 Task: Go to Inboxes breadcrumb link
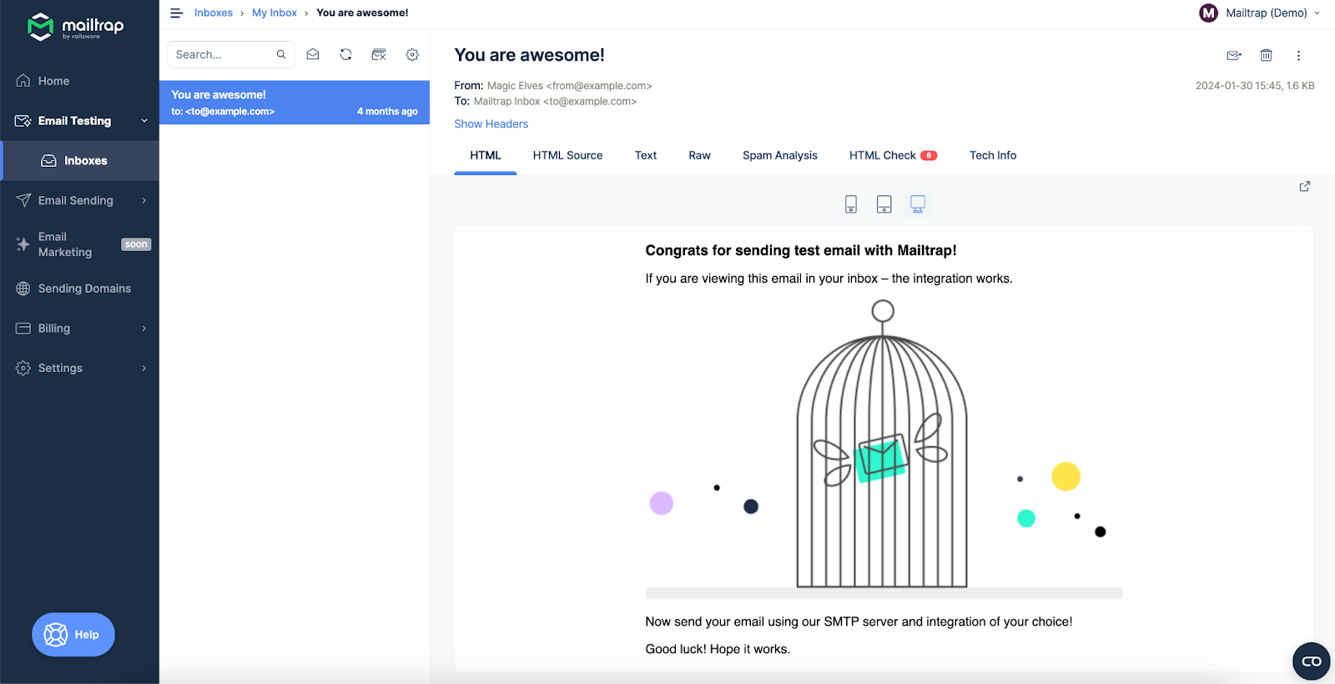click(214, 13)
